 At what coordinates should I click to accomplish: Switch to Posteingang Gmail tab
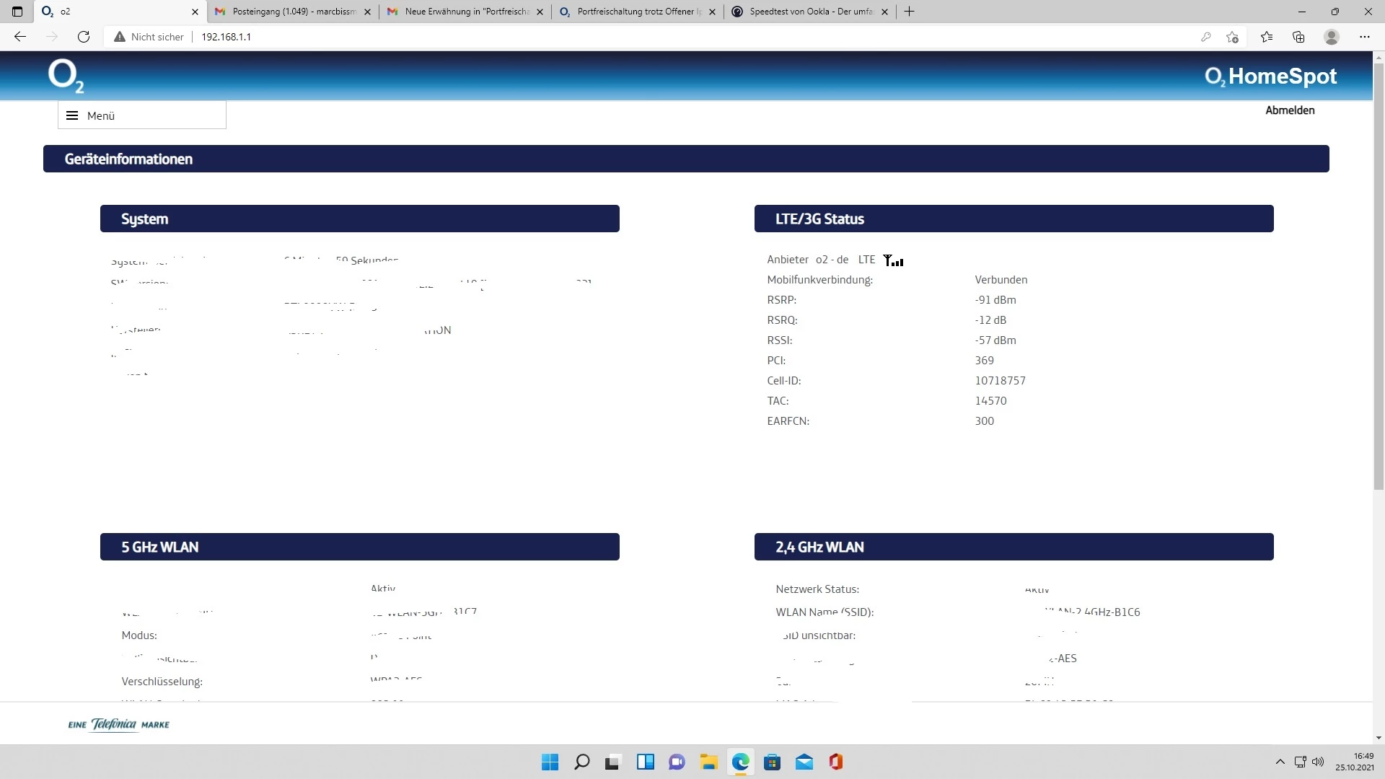(x=292, y=12)
